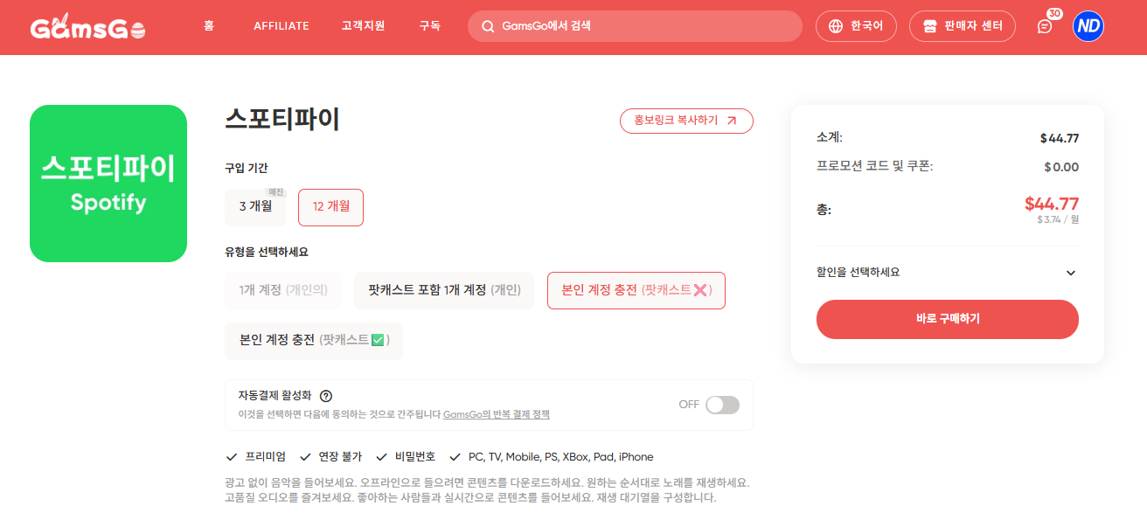The image size is (1147, 527).
Task: Click the 프리미엄 feature label
Action: 266,457
